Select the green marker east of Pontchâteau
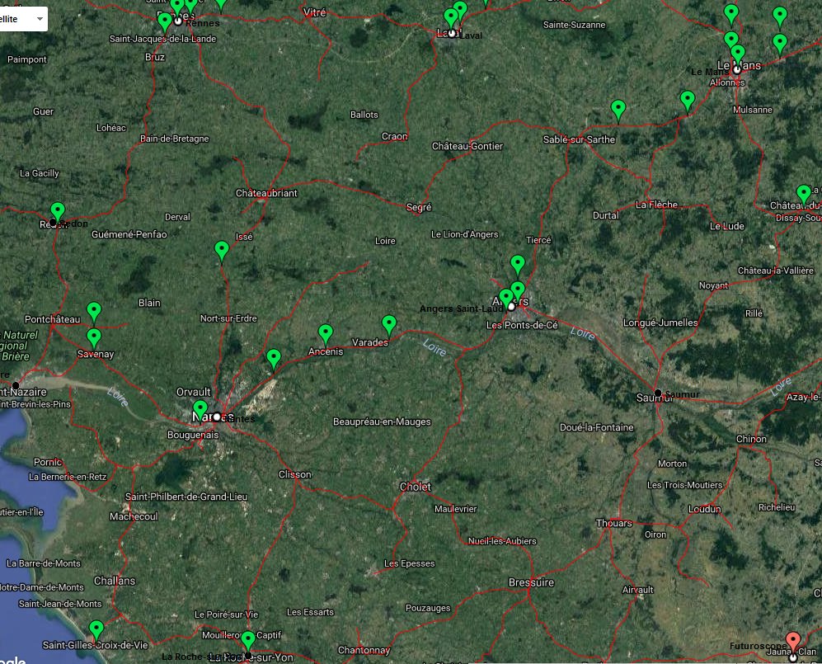822x664 pixels. 94,312
